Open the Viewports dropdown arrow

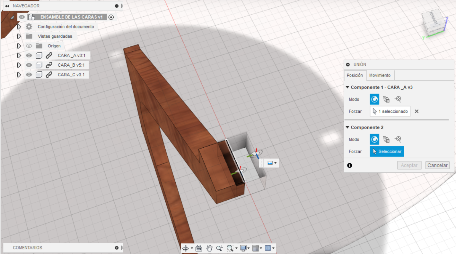[x=273, y=248]
